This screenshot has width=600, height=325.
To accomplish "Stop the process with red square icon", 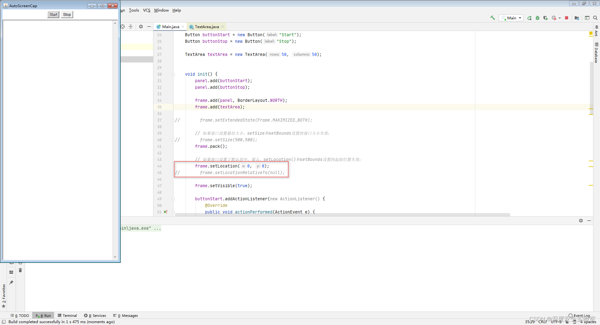I will [566, 18].
